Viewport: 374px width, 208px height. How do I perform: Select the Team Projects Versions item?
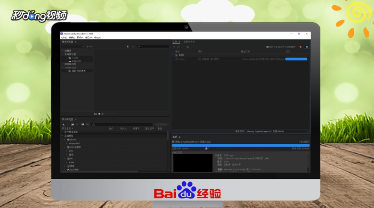tap(79, 71)
